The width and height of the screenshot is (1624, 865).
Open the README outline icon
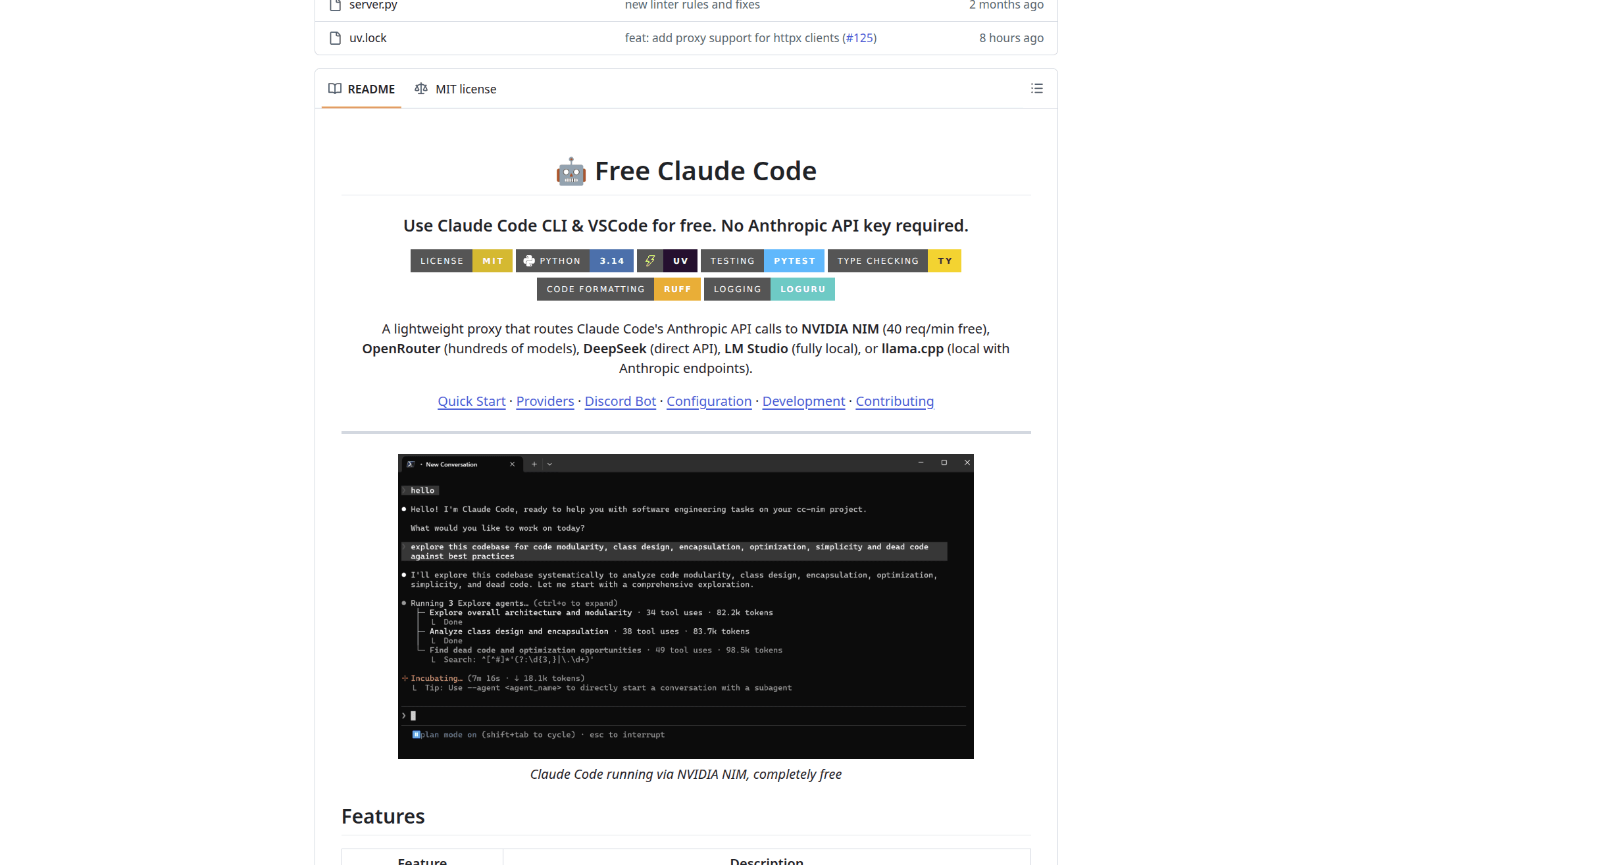pos(1036,89)
